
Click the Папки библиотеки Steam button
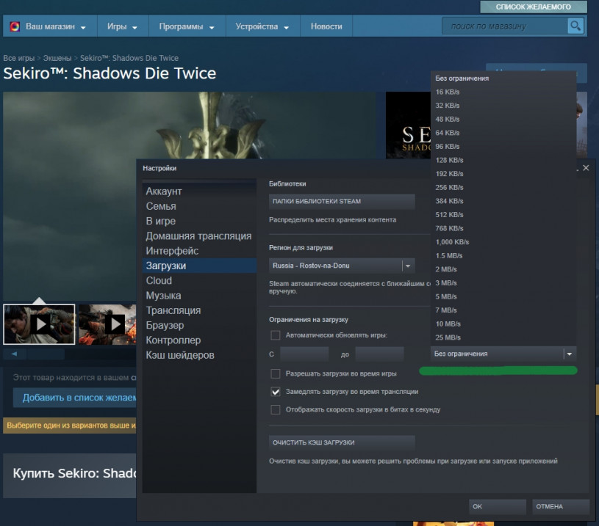(342, 201)
